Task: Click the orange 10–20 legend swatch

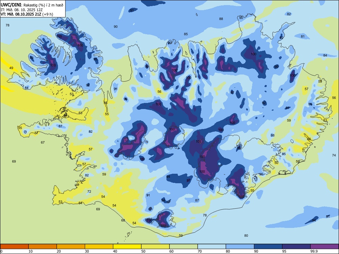Action: click(x=43, y=247)
